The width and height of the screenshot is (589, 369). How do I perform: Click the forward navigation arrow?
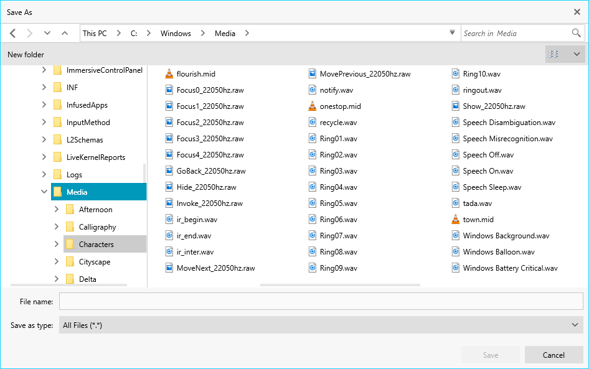pos(29,34)
